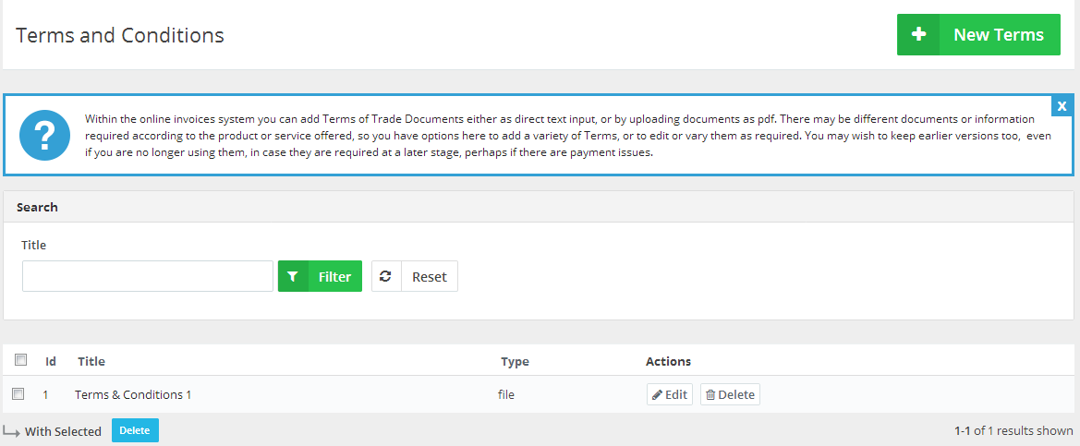
Task: Check the box for Terms & Conditions 1
Action: pos(18,393)
